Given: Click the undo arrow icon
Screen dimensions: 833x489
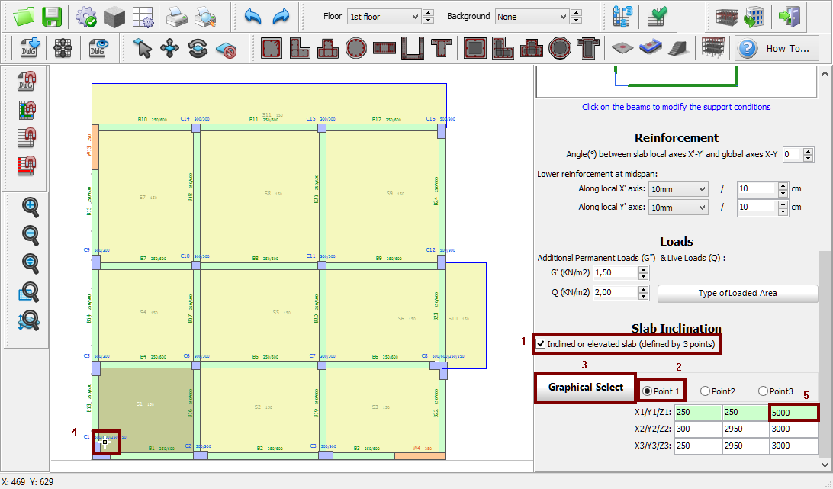Looking at the screenshot, I should click(252, 16).
